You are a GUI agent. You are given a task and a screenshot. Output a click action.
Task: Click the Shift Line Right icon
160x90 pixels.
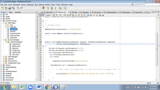pos(90,15)
